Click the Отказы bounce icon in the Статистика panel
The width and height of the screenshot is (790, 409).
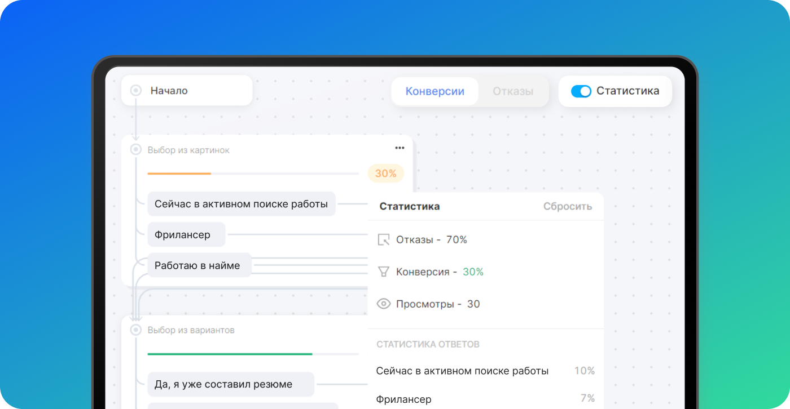pos(384,240)
